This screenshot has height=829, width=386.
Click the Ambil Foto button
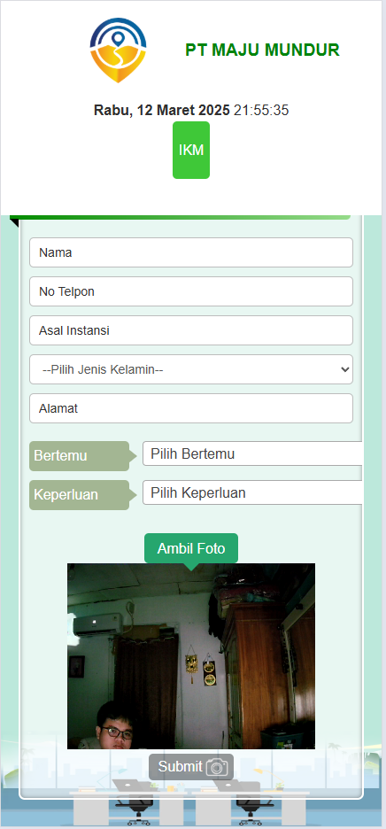click(x=191, y=548)
